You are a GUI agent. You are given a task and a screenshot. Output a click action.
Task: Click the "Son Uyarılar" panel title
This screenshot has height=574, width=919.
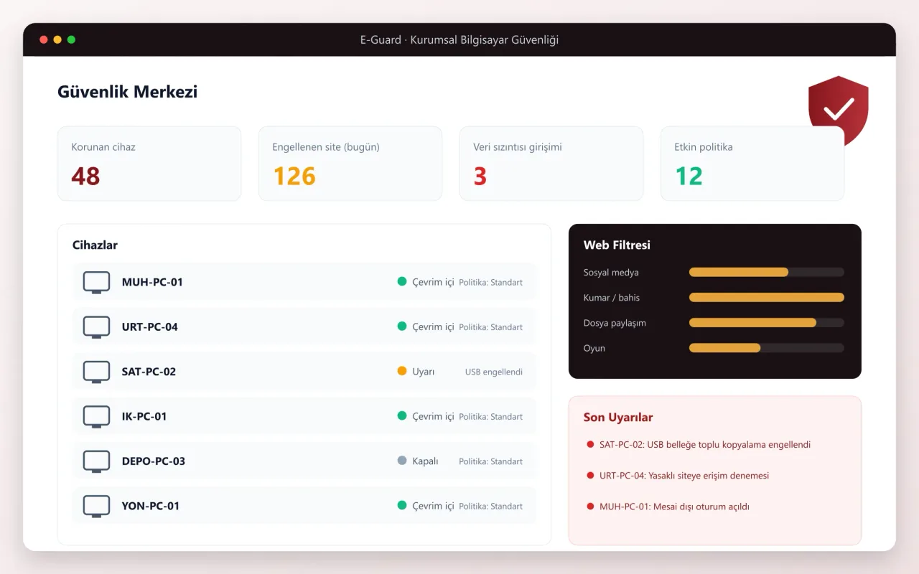click(618, 418)
